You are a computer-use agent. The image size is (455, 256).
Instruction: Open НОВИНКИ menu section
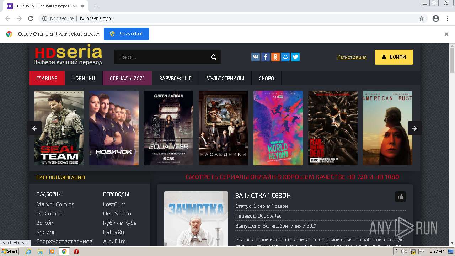click(84, 78)
